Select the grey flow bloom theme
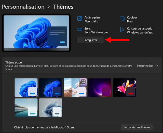163x133 pixels. click(51, 108)
